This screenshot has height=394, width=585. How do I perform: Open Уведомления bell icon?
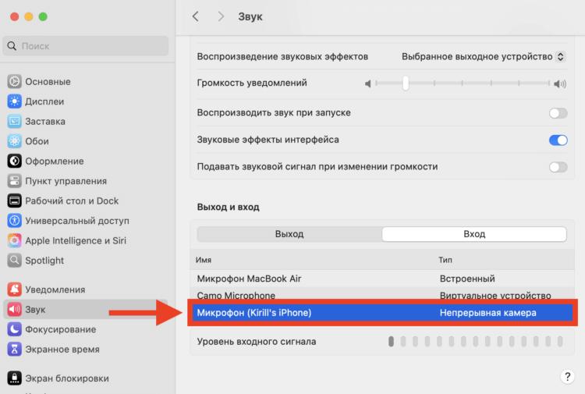(x=14, y=289)
